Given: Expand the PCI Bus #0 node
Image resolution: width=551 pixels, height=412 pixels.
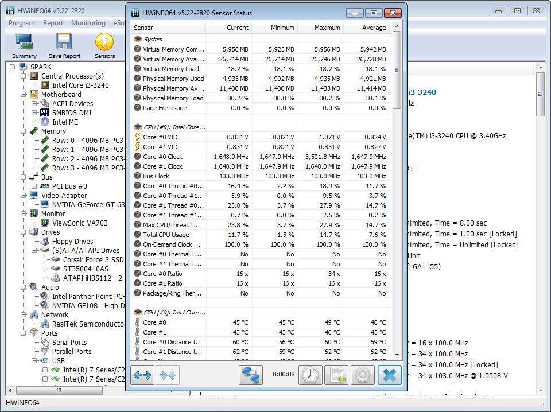Looking at the screenshot, I should (x=34, y=186).
